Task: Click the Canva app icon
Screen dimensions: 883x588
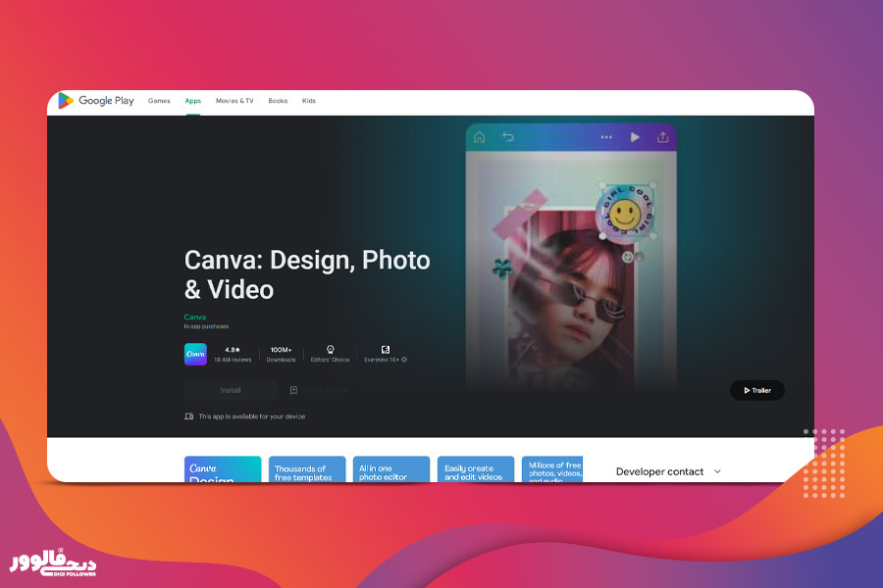Action: click(x=195, y=354)
